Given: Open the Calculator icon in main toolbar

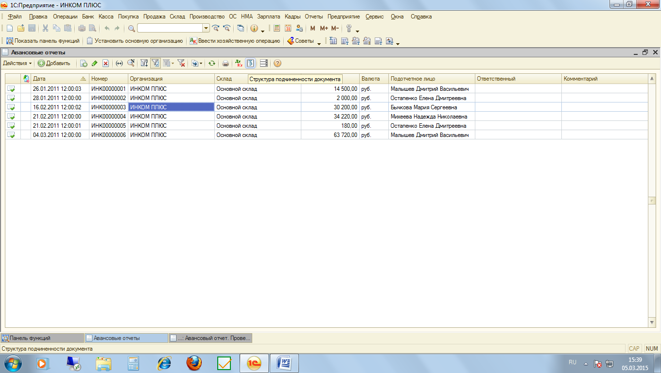Looking at the screenshot, I should [277, 28].
